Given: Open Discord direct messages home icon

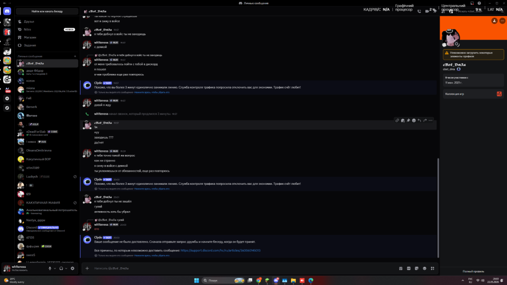Looking at the screenshot, I should tap(7, 11).
